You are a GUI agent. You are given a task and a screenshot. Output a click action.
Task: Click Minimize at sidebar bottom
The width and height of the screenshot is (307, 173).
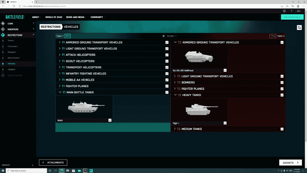click(x=6, y=165)
